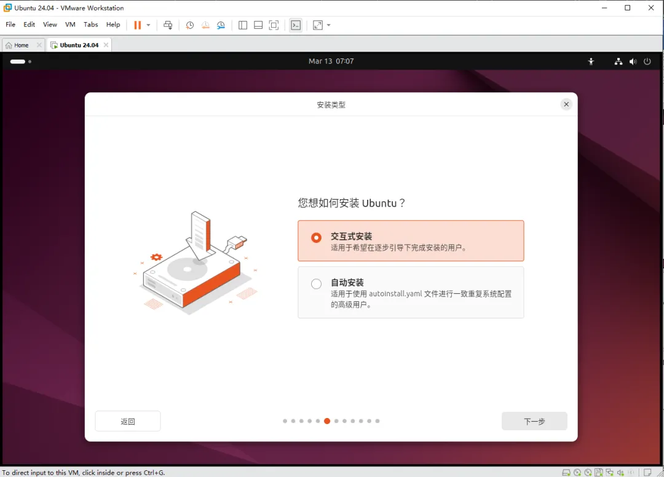Image resolution: width=664 pixels, height=477 pixels.
Task: Click the sound card status icon
Action: click(620, 472)
